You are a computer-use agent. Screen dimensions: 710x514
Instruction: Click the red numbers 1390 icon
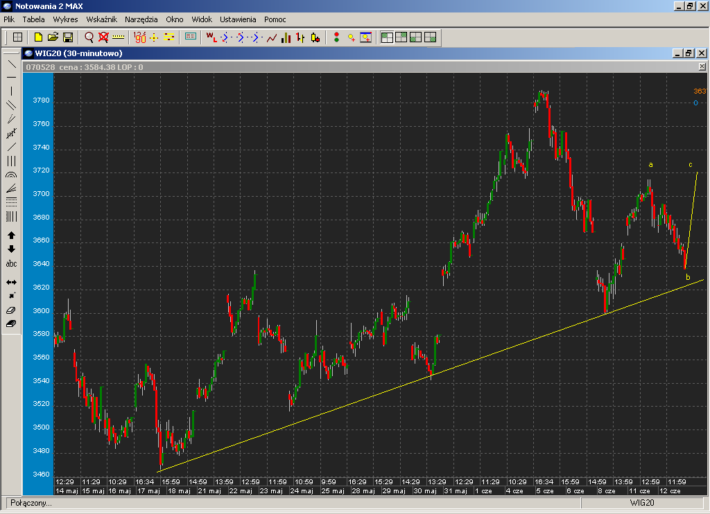click(140, 37)
